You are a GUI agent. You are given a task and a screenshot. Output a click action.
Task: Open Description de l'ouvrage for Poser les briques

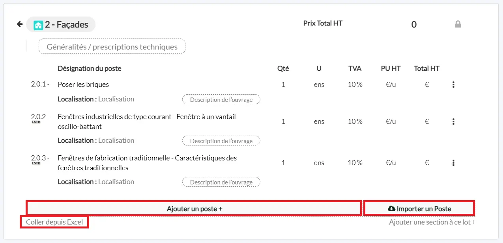(x=221, y=99)
